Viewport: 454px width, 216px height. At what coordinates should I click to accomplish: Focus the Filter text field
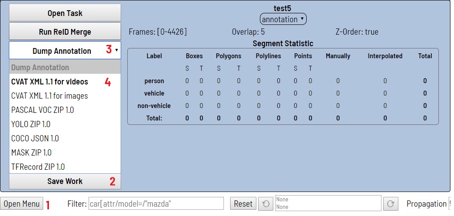pyautogui.click(x=156, y=204)
